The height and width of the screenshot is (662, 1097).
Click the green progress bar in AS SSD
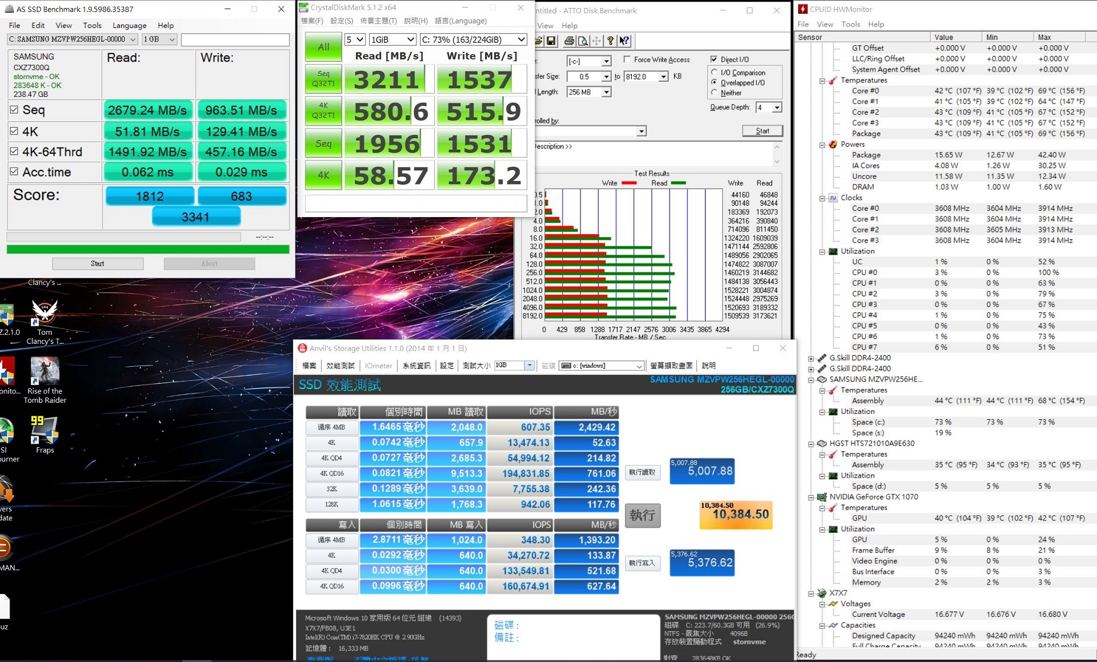(148, 249)
